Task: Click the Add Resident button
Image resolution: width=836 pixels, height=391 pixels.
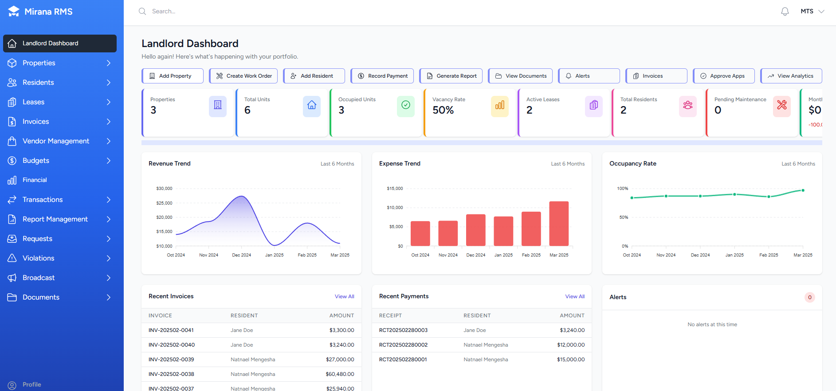Action: 314,76
